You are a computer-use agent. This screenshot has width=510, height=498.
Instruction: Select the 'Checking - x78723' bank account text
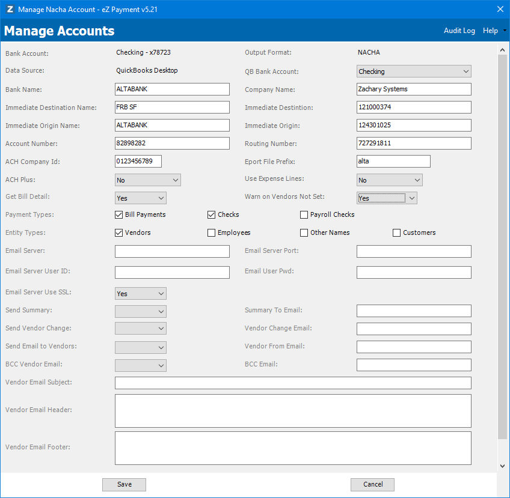click(143, 52)
